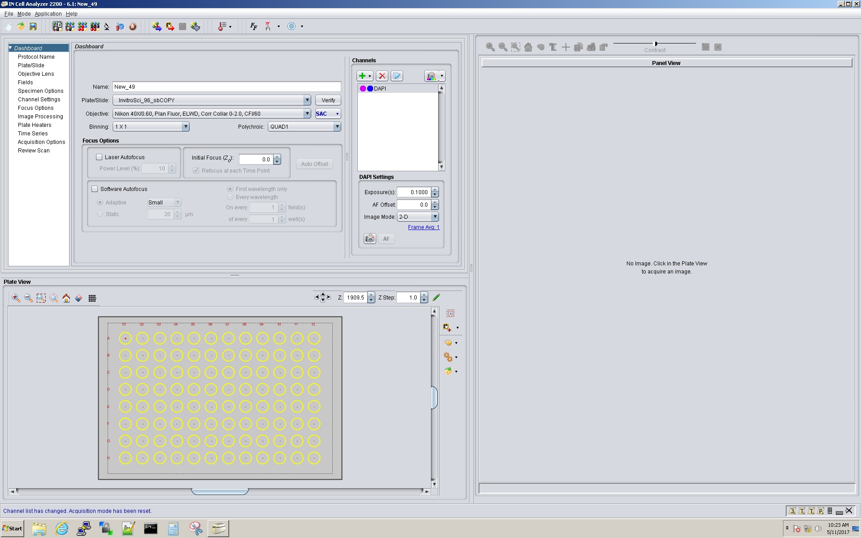Viewport: 861px width, 538px height.
Task: Click the camera snapshot icon in DAPI Settings
Action: (x=370, y=239)
